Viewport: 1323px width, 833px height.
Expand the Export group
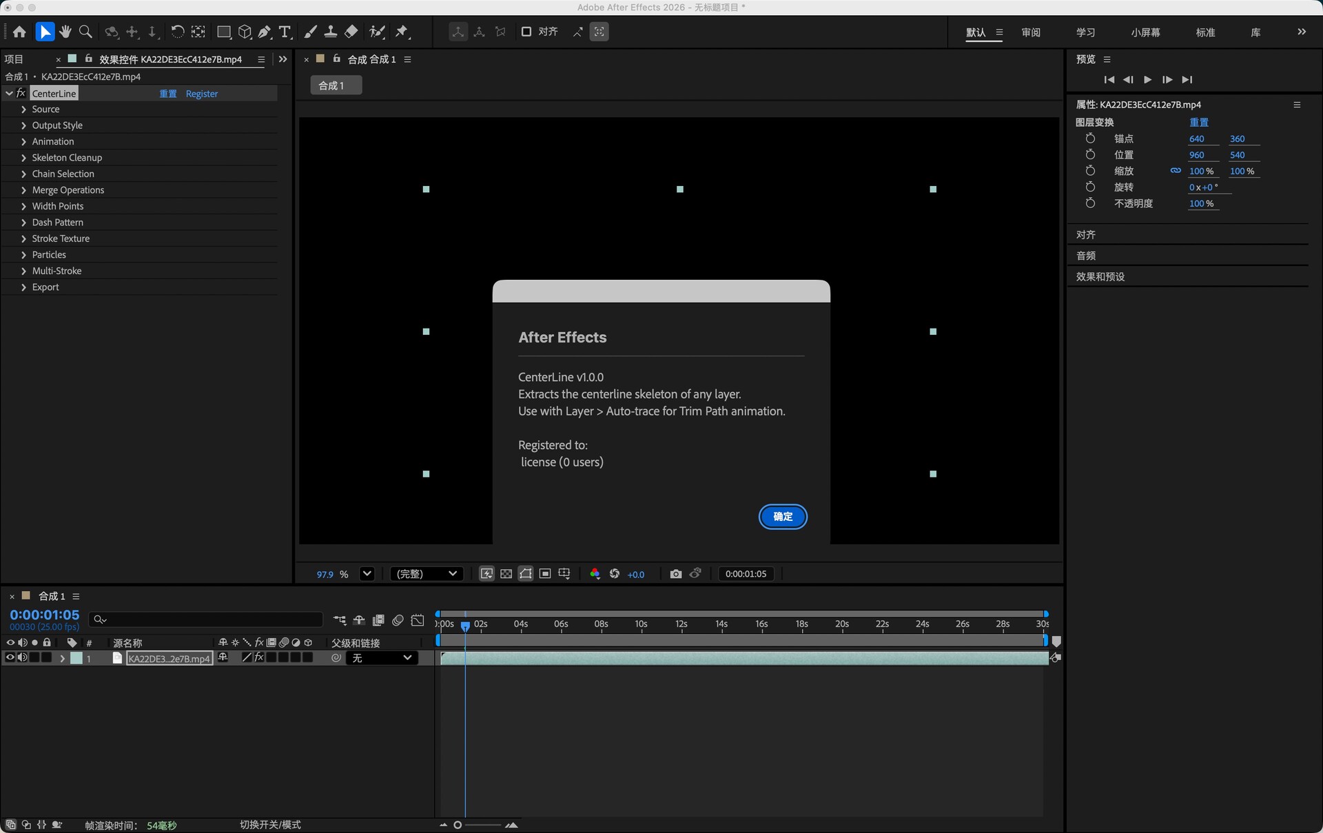coord(24,287)
